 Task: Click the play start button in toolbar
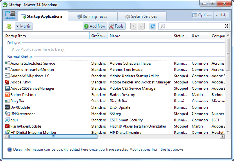tap(134, 26)
